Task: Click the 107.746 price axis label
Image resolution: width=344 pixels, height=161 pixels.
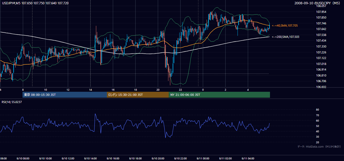Action: point(321,23)
